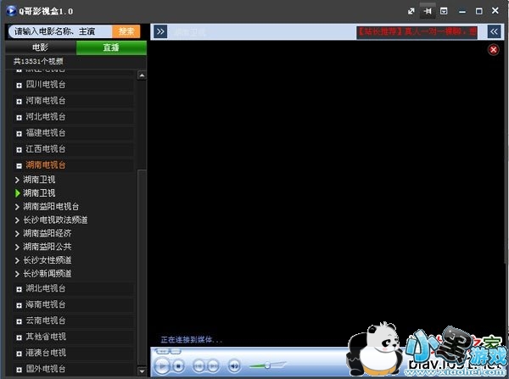This screenshot has width=509, height=379.
Task: Expand the 福建电视台 node
Action: pyautogui.click(x=20, y=134)
